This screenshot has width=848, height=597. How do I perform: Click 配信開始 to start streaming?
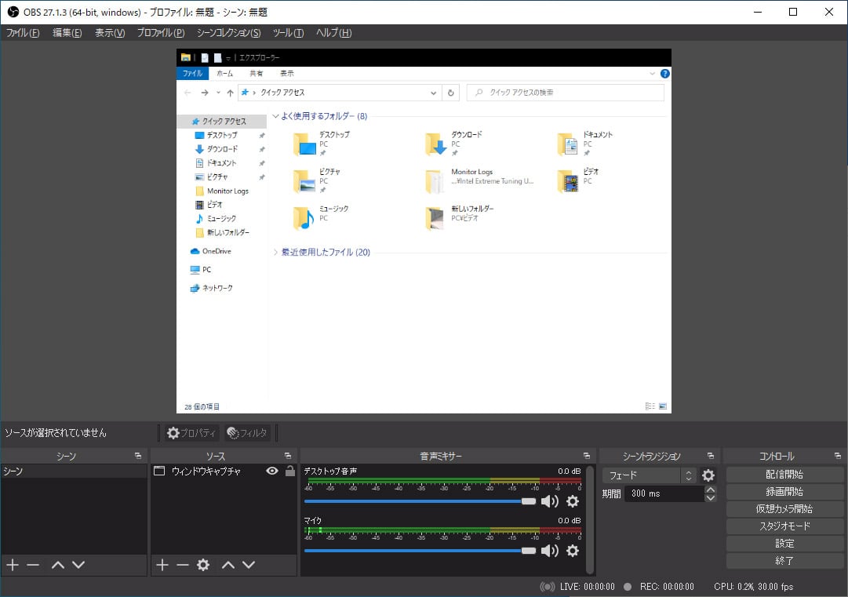tap(784, 475)
